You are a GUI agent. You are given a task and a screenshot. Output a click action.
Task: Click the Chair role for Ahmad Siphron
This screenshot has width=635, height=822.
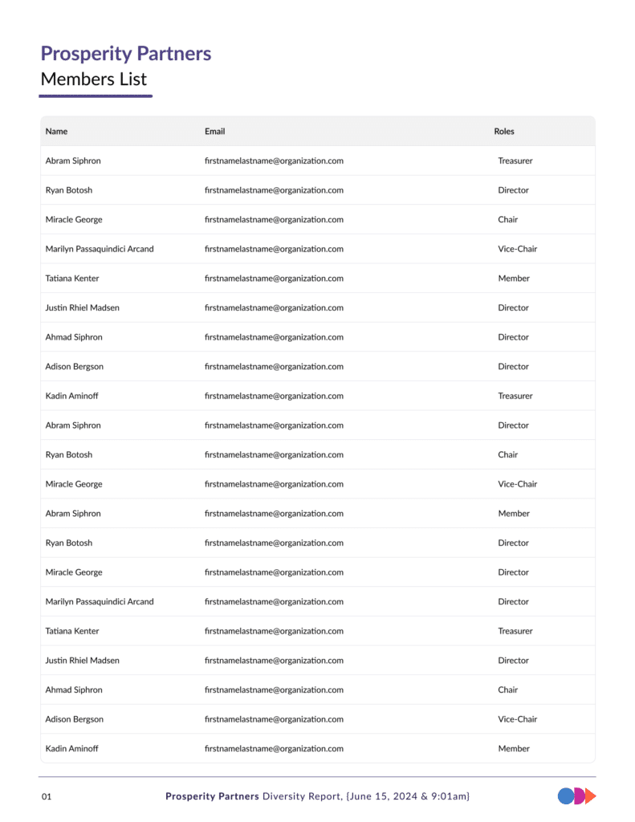(x=507, y=690)
